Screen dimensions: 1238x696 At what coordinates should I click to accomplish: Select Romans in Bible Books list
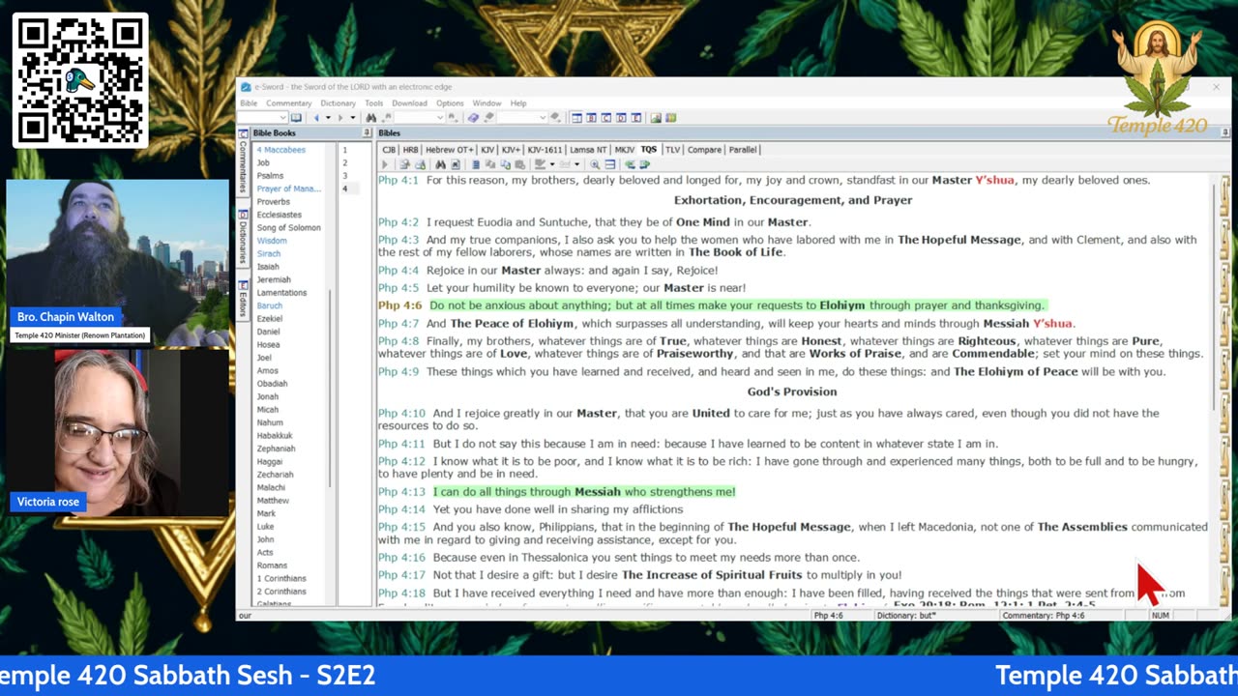coord(272,565)
